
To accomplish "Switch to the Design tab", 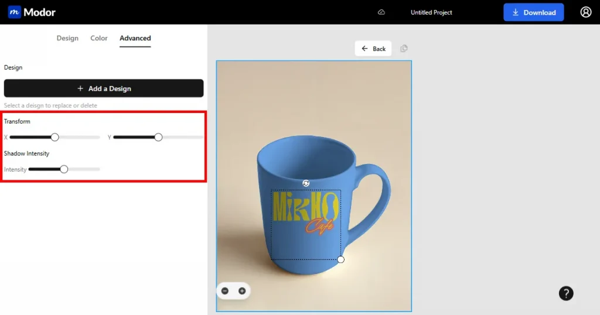I will [67, 38].
